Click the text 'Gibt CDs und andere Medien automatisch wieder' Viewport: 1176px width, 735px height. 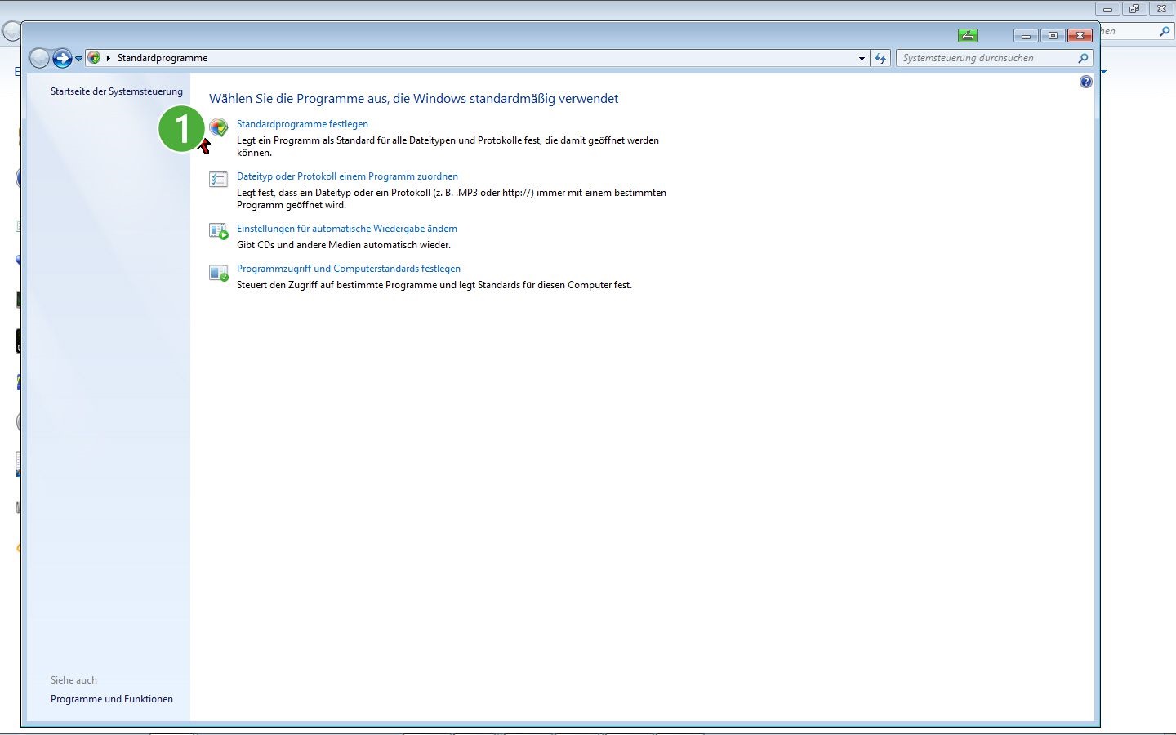[x=344, y=245]
